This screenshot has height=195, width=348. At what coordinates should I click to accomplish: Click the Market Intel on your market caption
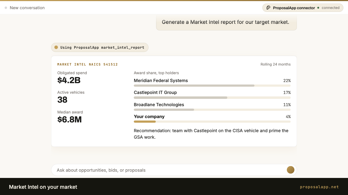pyautogui.click(x=43, y=187)
